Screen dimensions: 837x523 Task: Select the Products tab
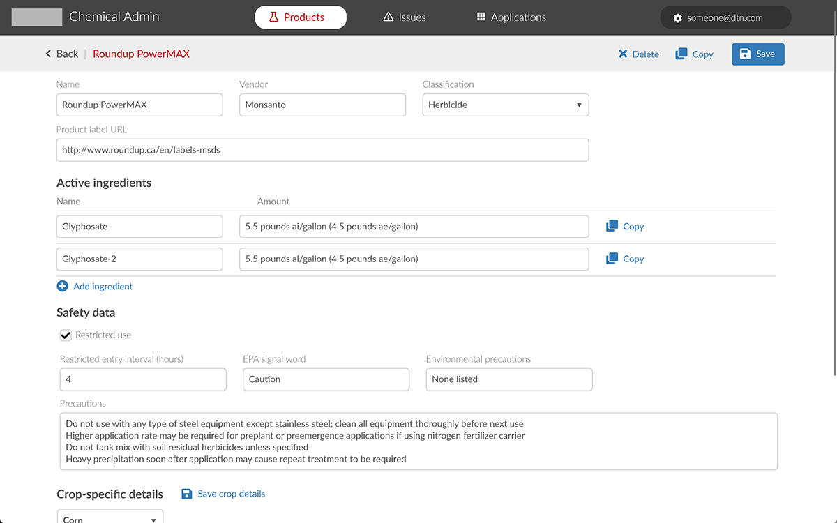coord(301,17)
